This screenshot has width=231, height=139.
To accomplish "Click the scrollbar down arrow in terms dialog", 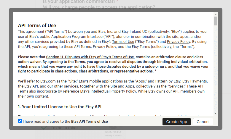I will (x=216, y=113).
